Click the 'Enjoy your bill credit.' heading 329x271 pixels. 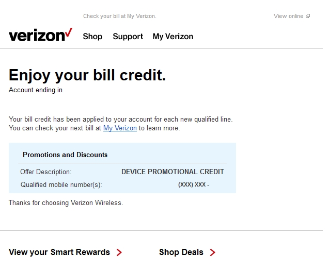tap(87, 75)
